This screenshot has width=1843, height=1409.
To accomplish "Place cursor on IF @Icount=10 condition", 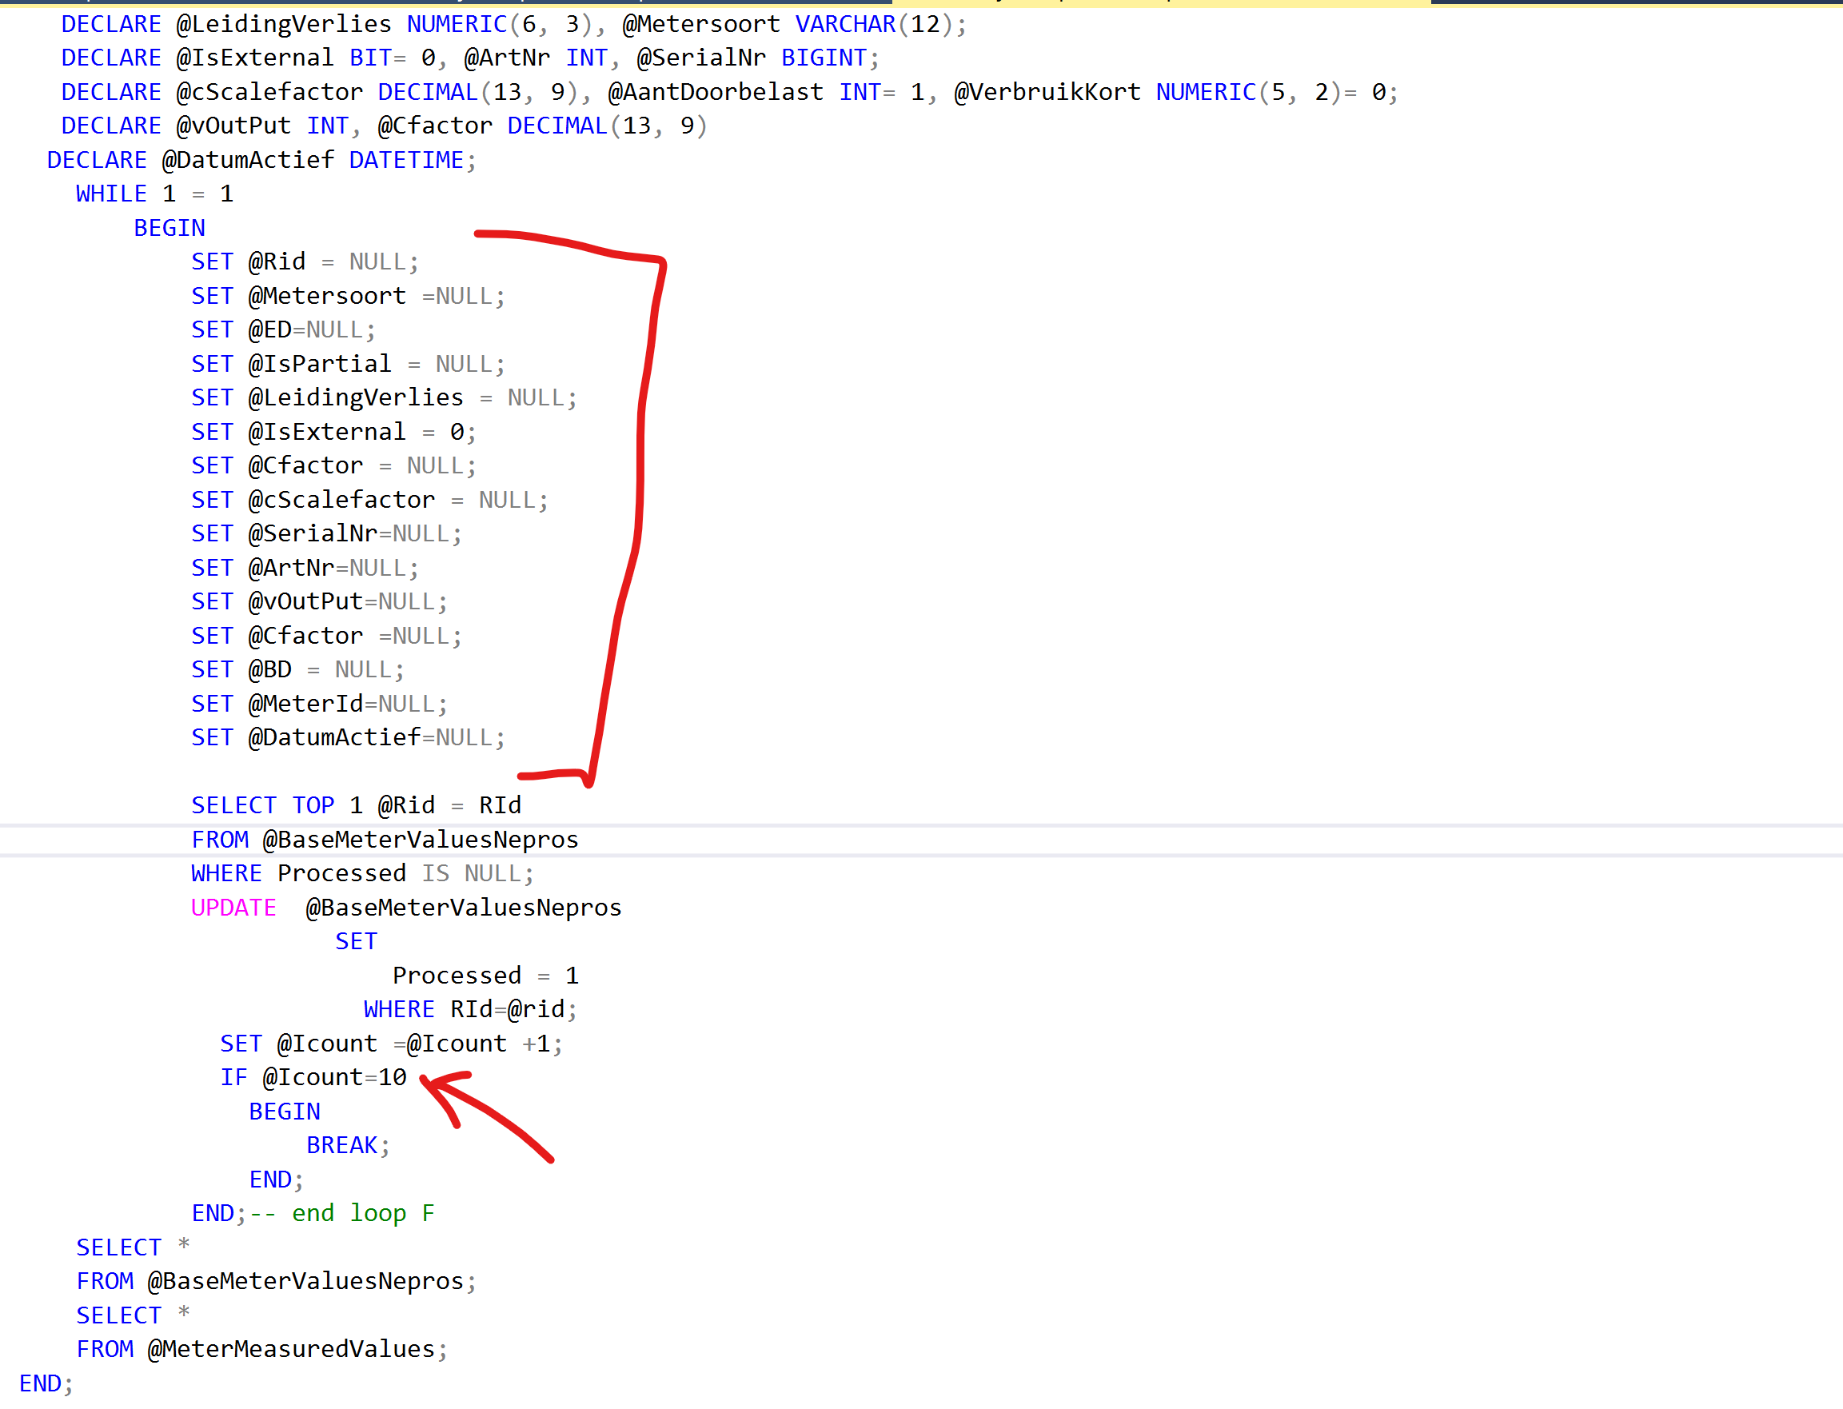I will (x=314, y=1077).
